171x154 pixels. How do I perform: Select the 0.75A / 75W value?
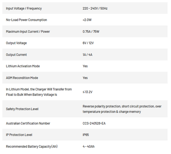[91, 32]
